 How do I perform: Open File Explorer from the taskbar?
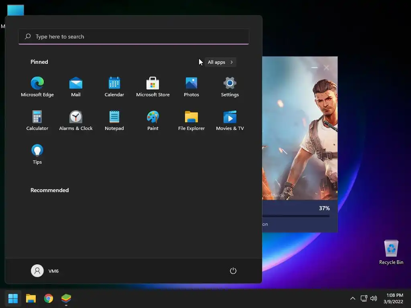pos(31,298)
